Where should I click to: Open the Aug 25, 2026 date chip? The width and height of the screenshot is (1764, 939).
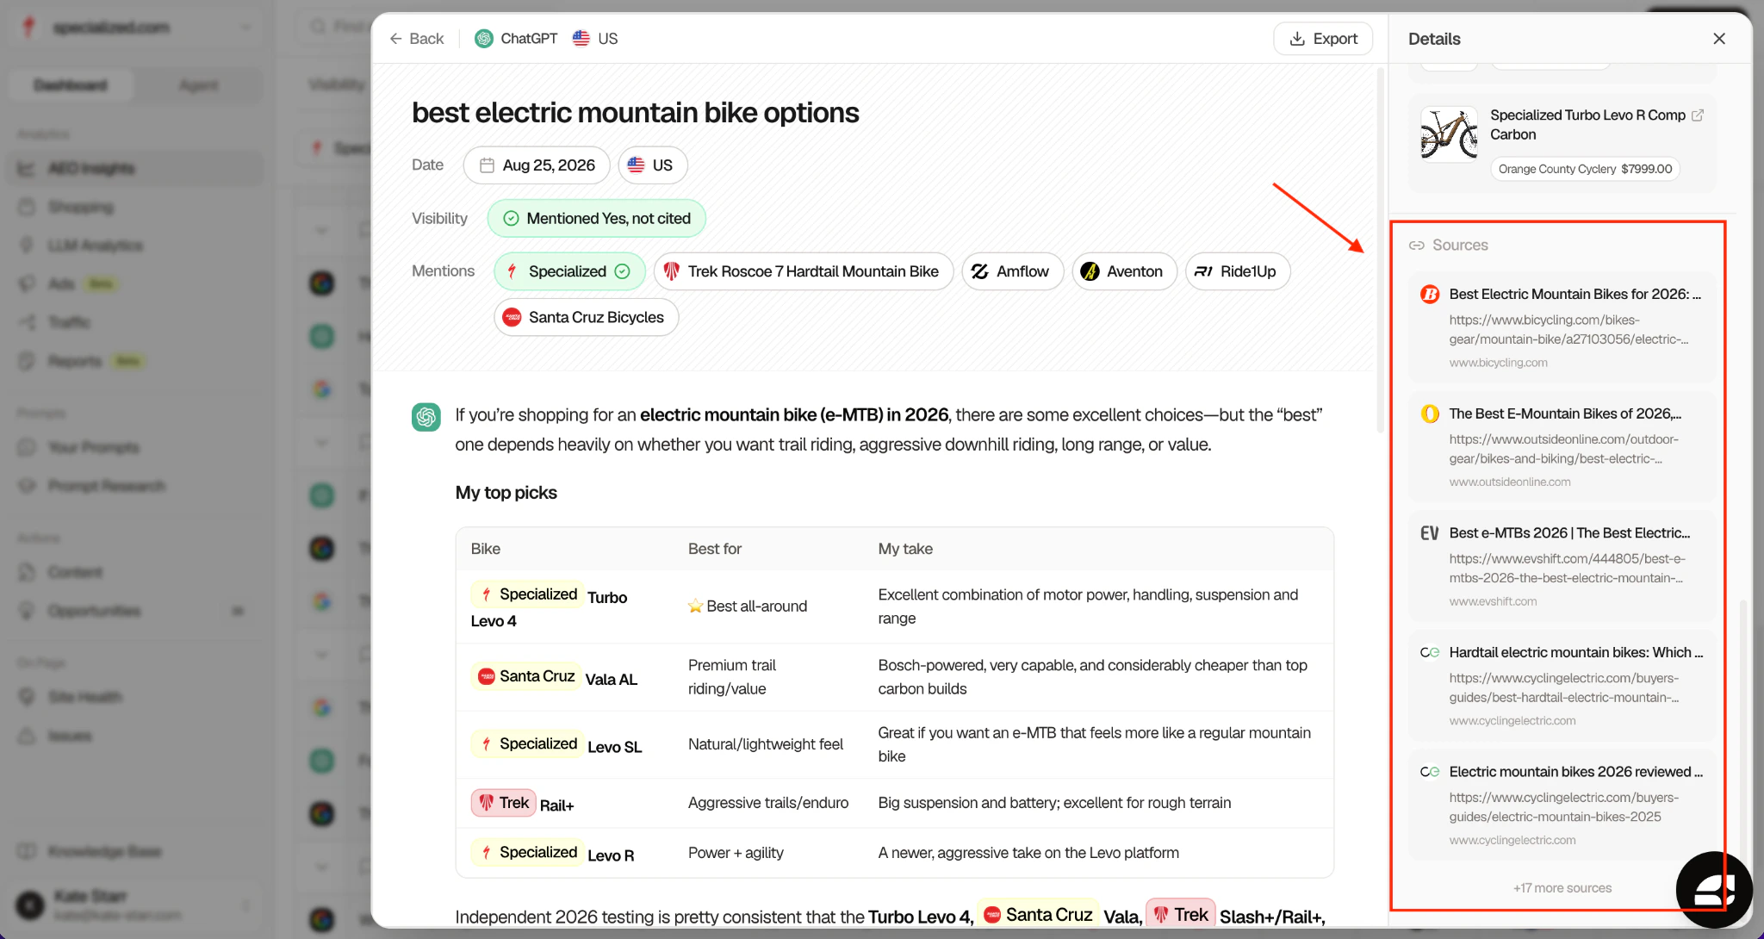(x=537, y=165)
